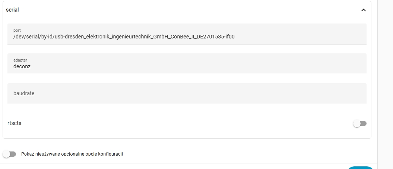Toggle Pokaż nieużywane opcjonalne opcje konfiguracji switch

pyautogui.click(x=9, y=154)
